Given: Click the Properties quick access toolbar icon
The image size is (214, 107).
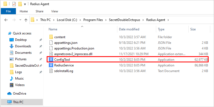Looking at the screenshot, I should tap(14, 4).
